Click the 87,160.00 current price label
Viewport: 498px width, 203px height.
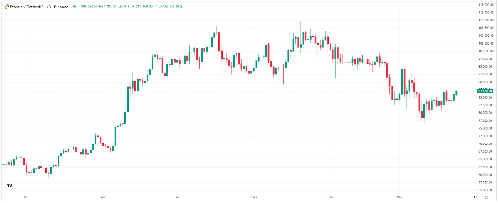point(485,91)
